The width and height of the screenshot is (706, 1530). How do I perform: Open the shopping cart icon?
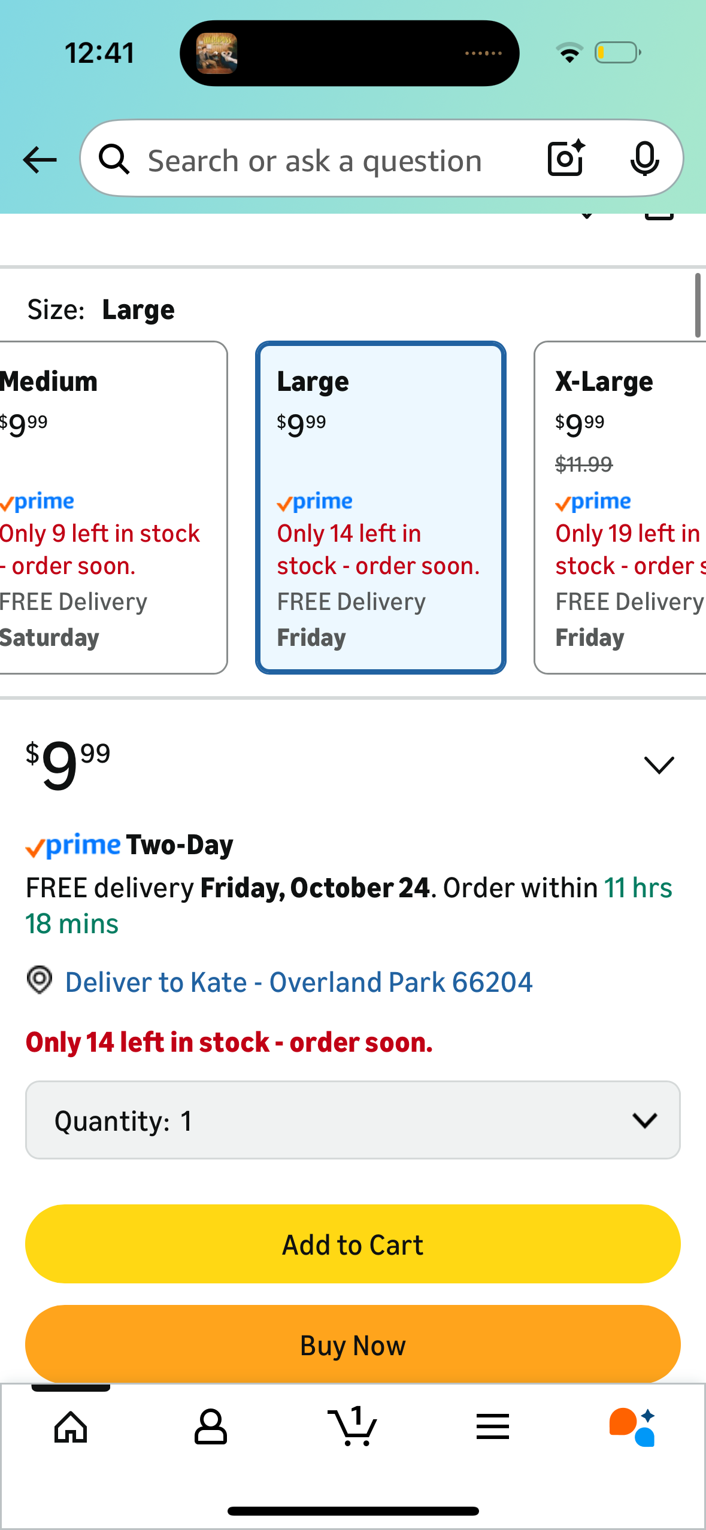(353, 1427)
